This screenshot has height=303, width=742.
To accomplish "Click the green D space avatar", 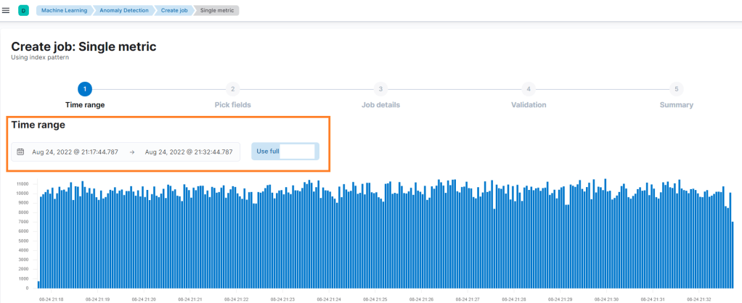I will tap(23, 10).
